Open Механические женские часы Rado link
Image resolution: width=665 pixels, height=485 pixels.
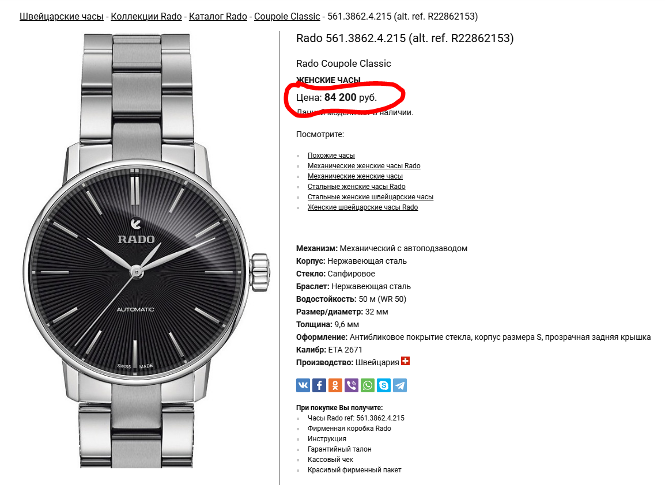point(364,166)
